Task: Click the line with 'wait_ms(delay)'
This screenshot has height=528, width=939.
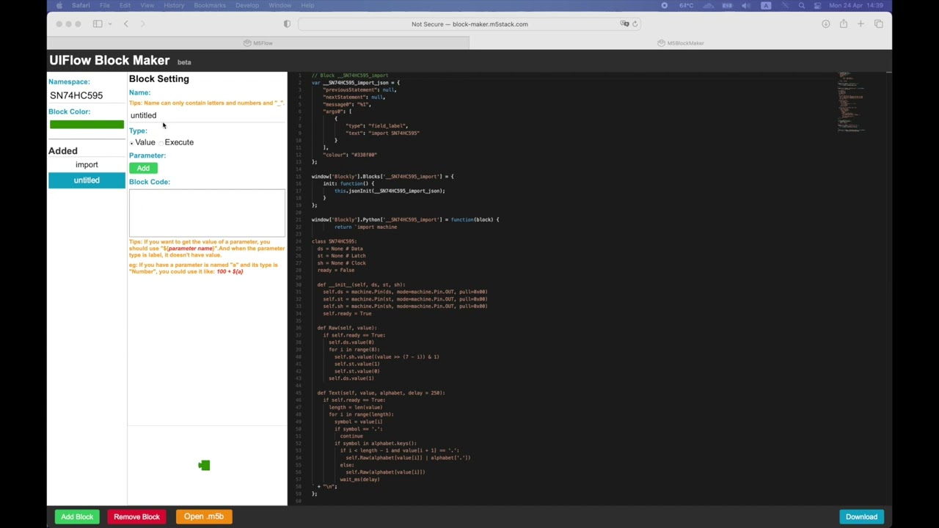Action: coord(359,479)
